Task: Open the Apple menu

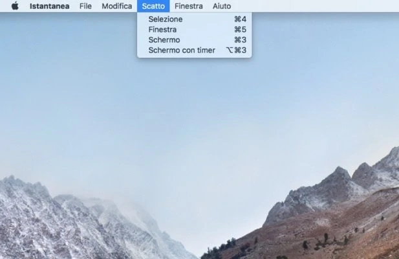Action: [15, 6]
